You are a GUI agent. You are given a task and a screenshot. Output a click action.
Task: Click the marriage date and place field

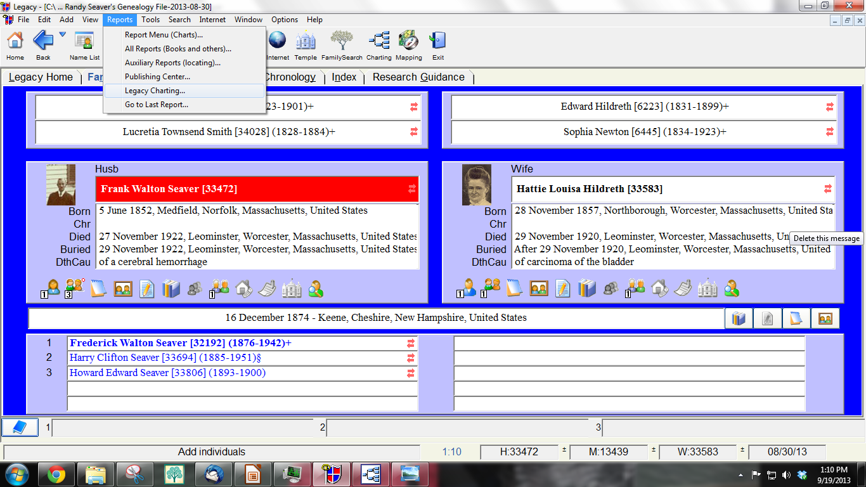point(377,318)
